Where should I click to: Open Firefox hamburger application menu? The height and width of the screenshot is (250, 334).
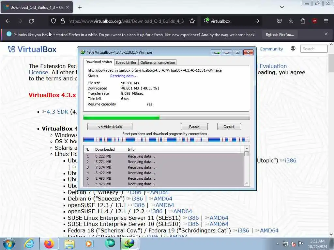326,21
